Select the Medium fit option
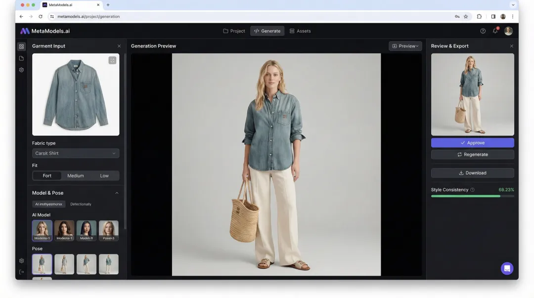The width and height of the screenshot is (534, 298). click(75, 175)
